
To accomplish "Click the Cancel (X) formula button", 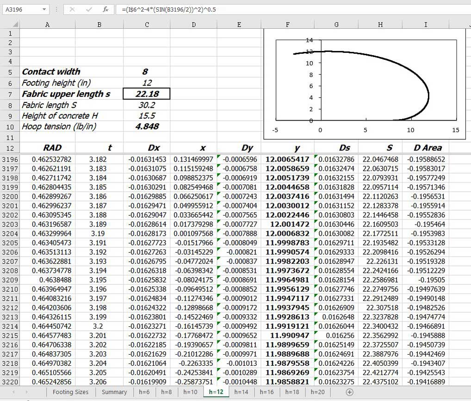I will (72, 9).
